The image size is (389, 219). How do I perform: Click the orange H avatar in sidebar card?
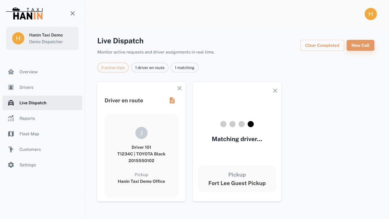18,38
